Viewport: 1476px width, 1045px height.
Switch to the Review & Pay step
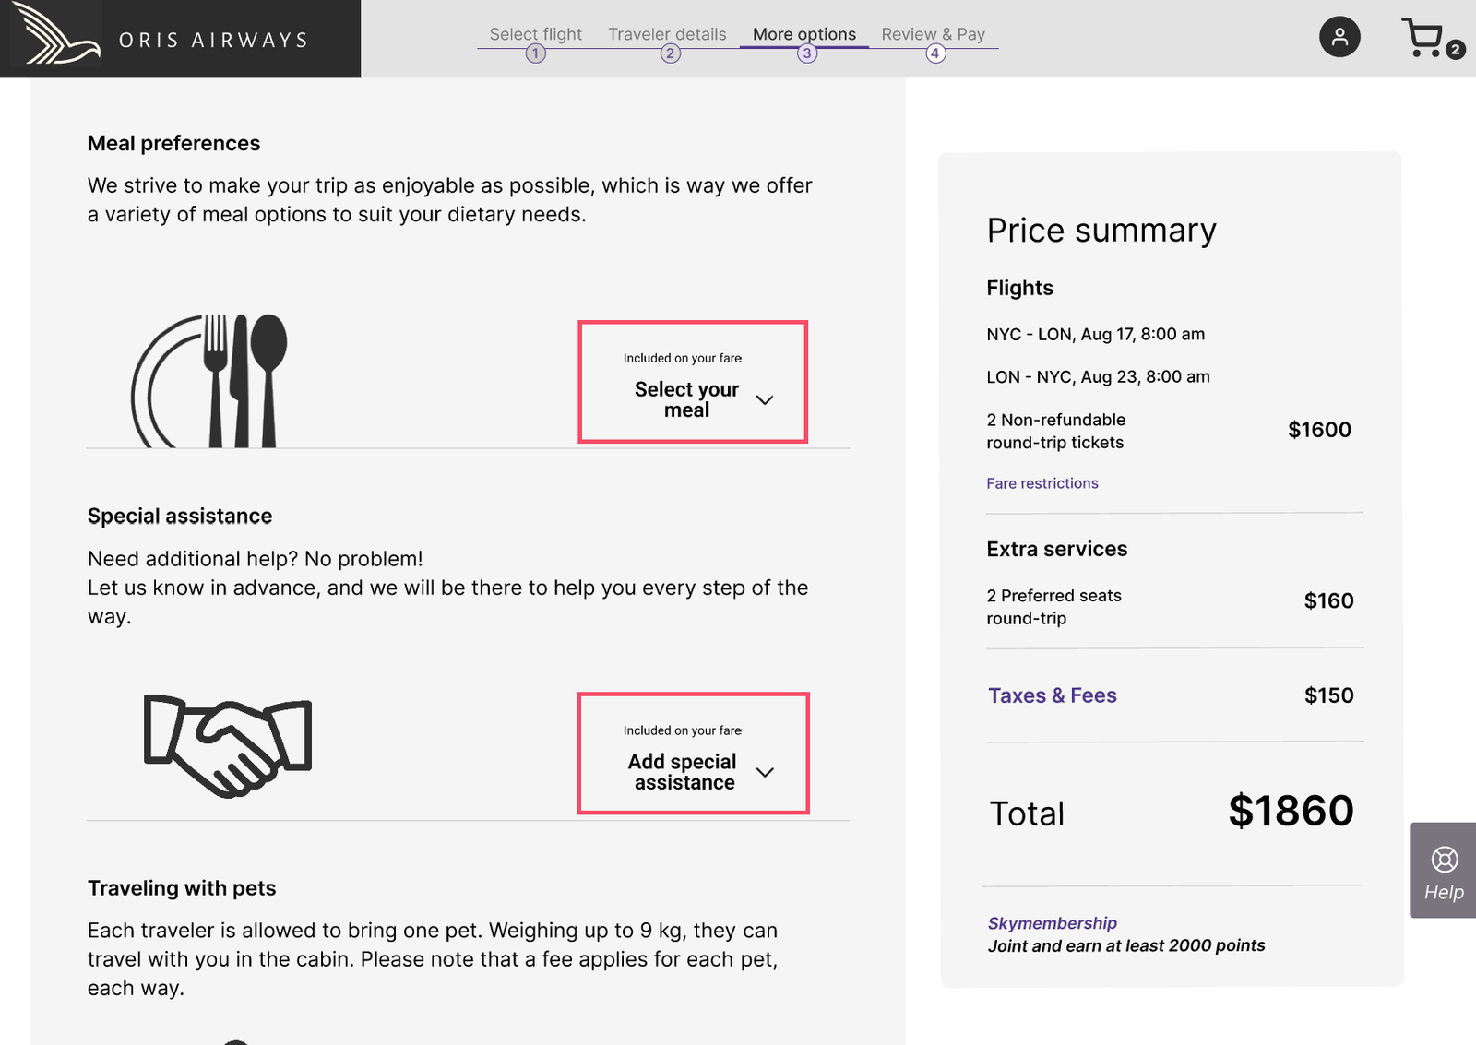tap(933, 34)
